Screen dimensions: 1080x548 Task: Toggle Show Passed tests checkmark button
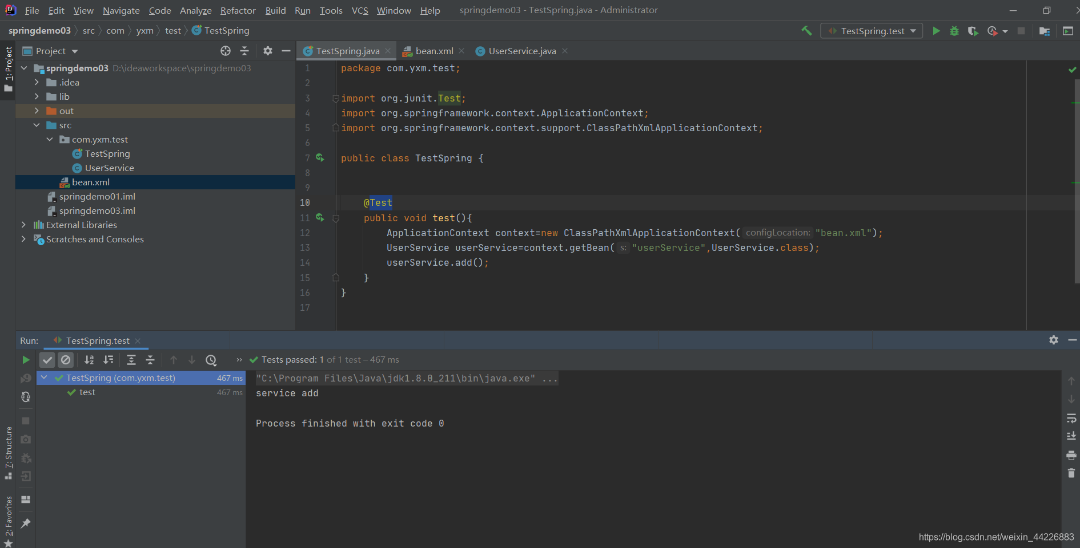point(47,360)
